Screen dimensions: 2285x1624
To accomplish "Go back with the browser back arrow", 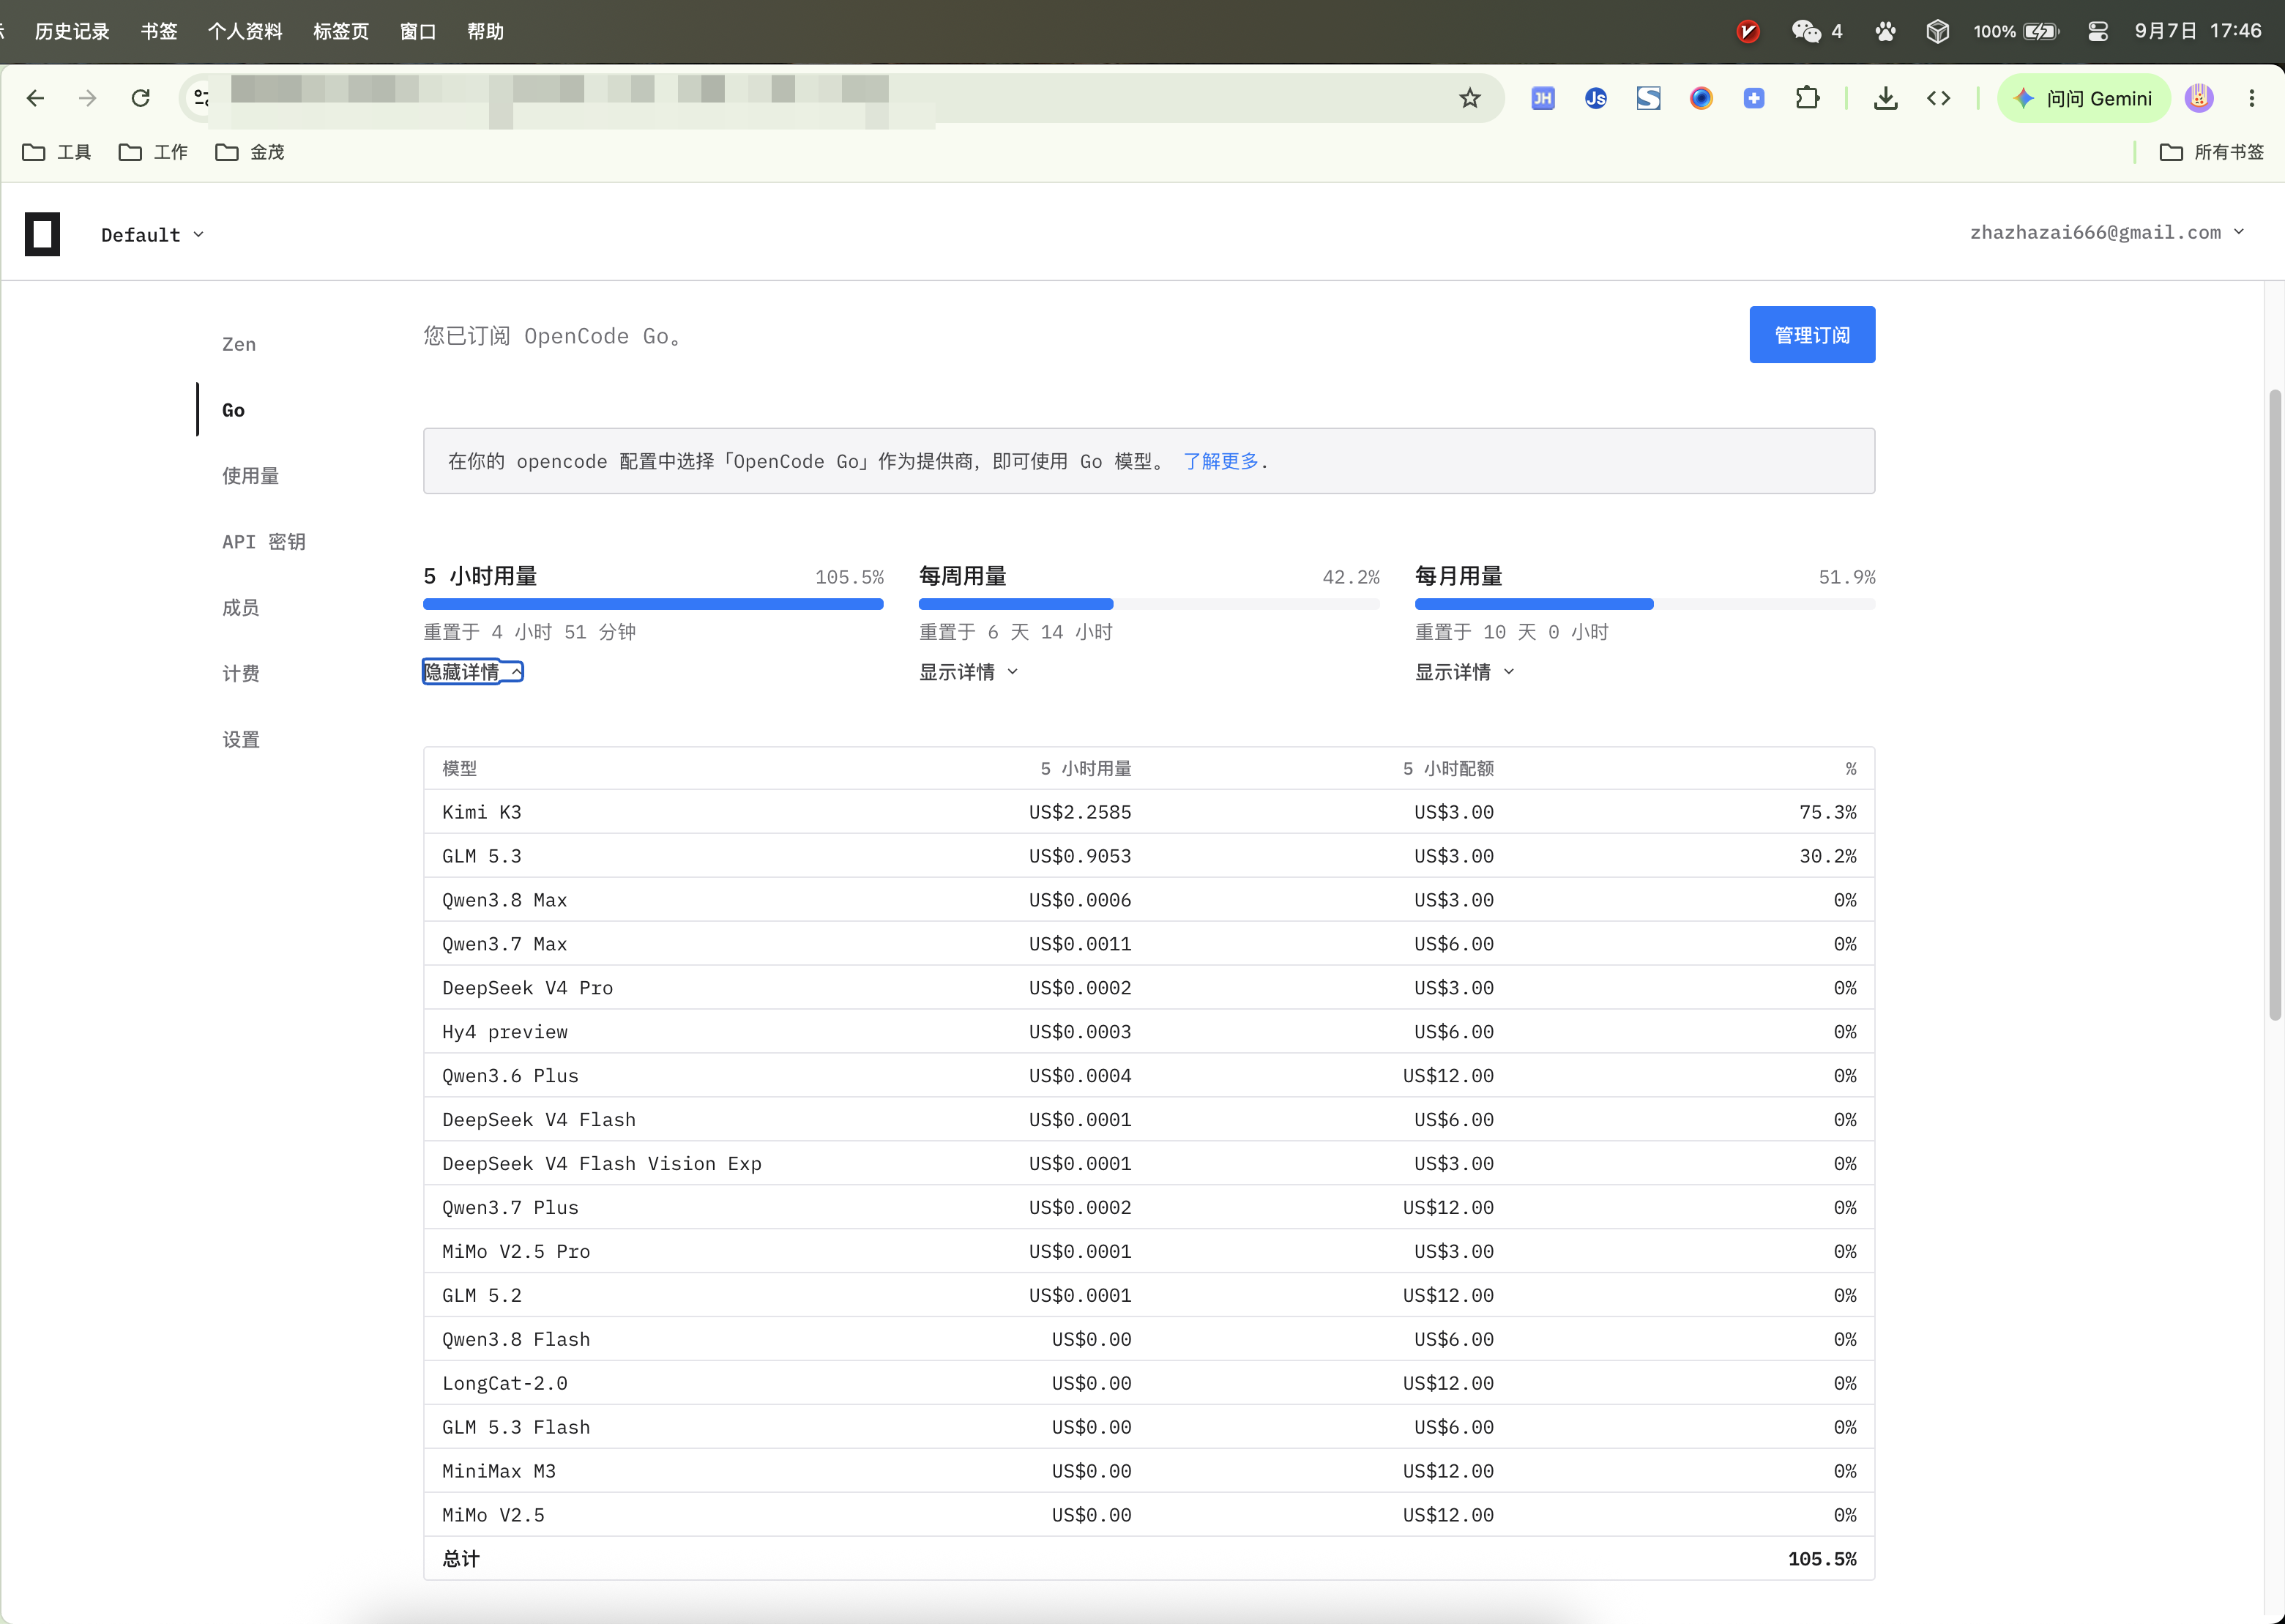I will (35, 98).
